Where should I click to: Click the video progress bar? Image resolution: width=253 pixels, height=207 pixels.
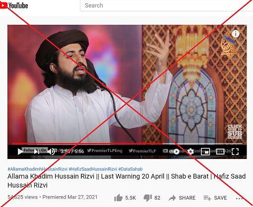(127, 144)
